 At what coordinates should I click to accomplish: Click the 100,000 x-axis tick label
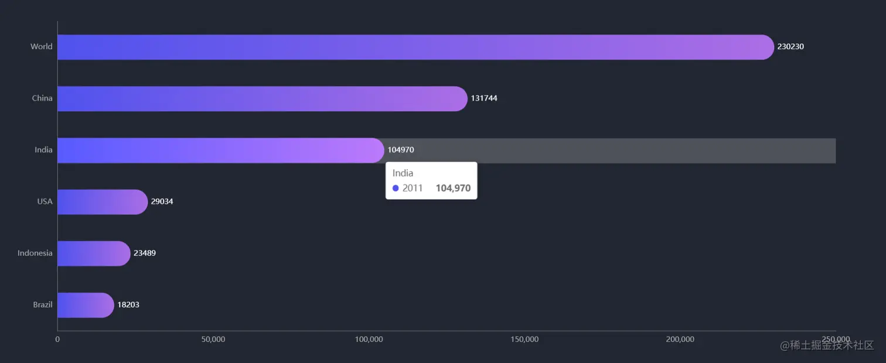(x=369, y=340)
